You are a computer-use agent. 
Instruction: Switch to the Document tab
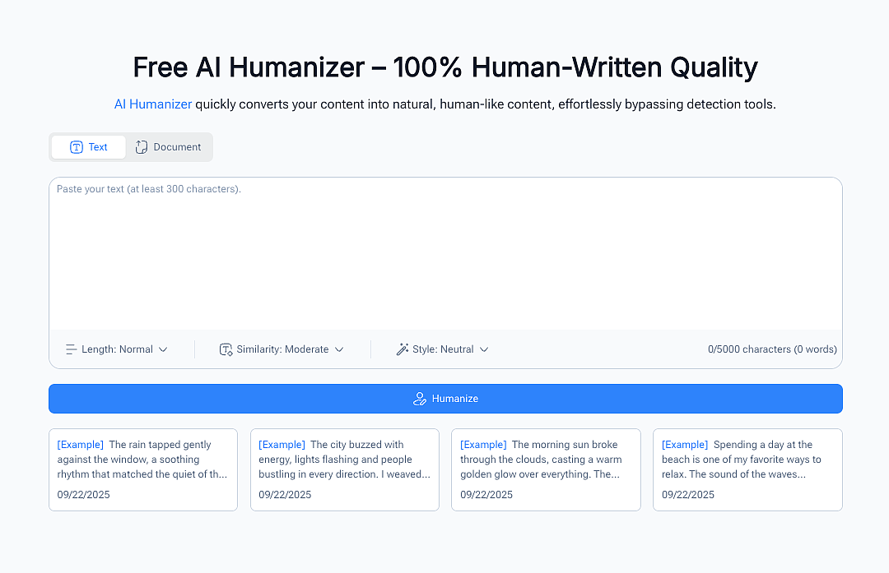point(169,147)
